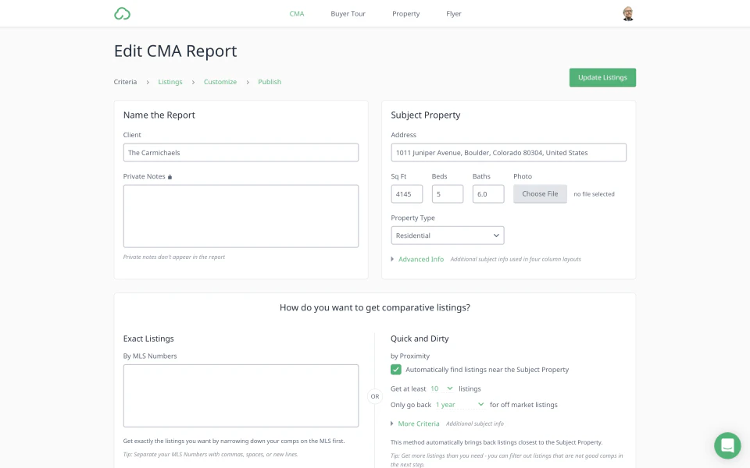
Task: Click the Client name input field
Action: [x=241, y=153]
